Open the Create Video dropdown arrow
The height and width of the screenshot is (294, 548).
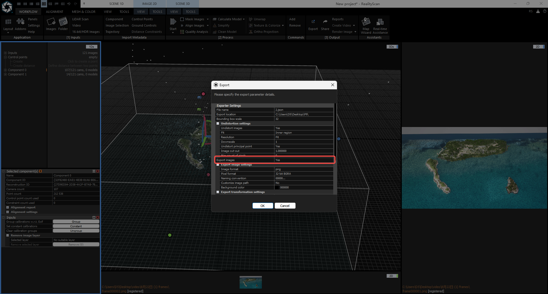[354, 25]
